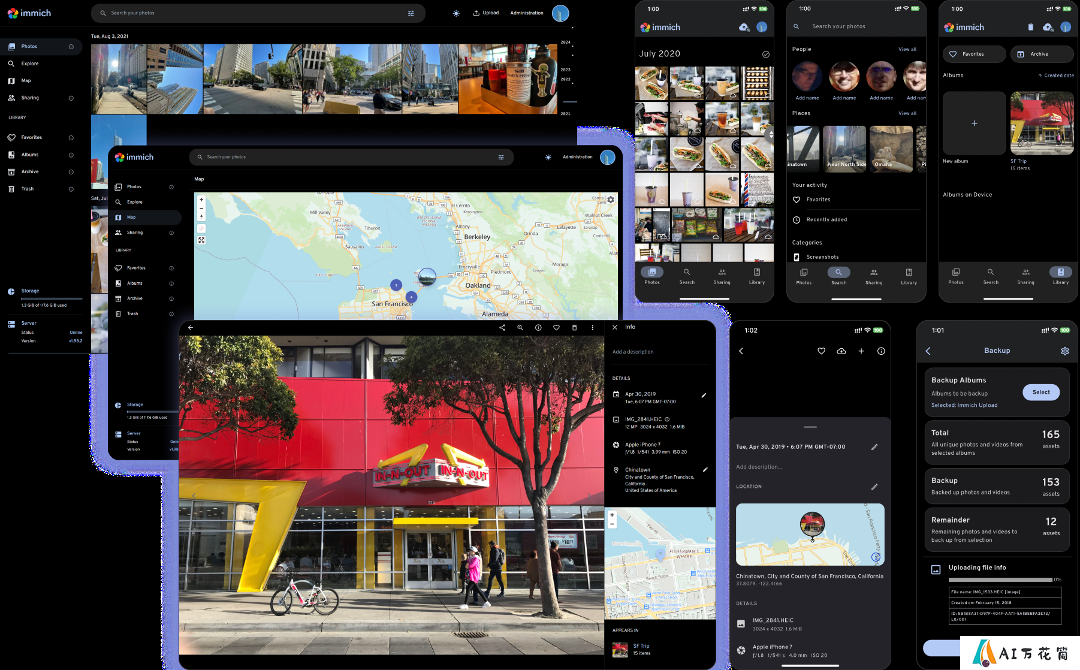Share the In-N-Out photo
1080x670 pixels.
point(502,328)
